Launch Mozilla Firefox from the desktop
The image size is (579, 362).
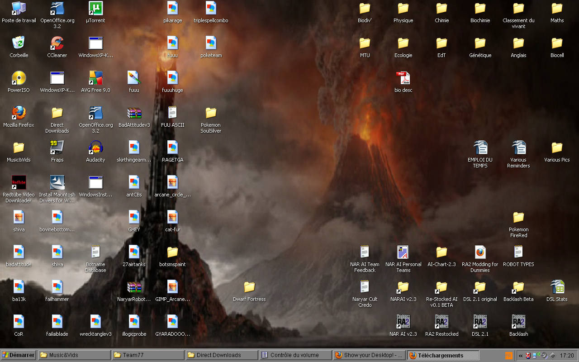click(19, 113)
